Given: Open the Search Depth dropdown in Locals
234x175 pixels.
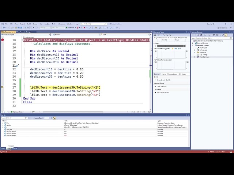Looking at the screenshot, I should click(x=46, y=118).
